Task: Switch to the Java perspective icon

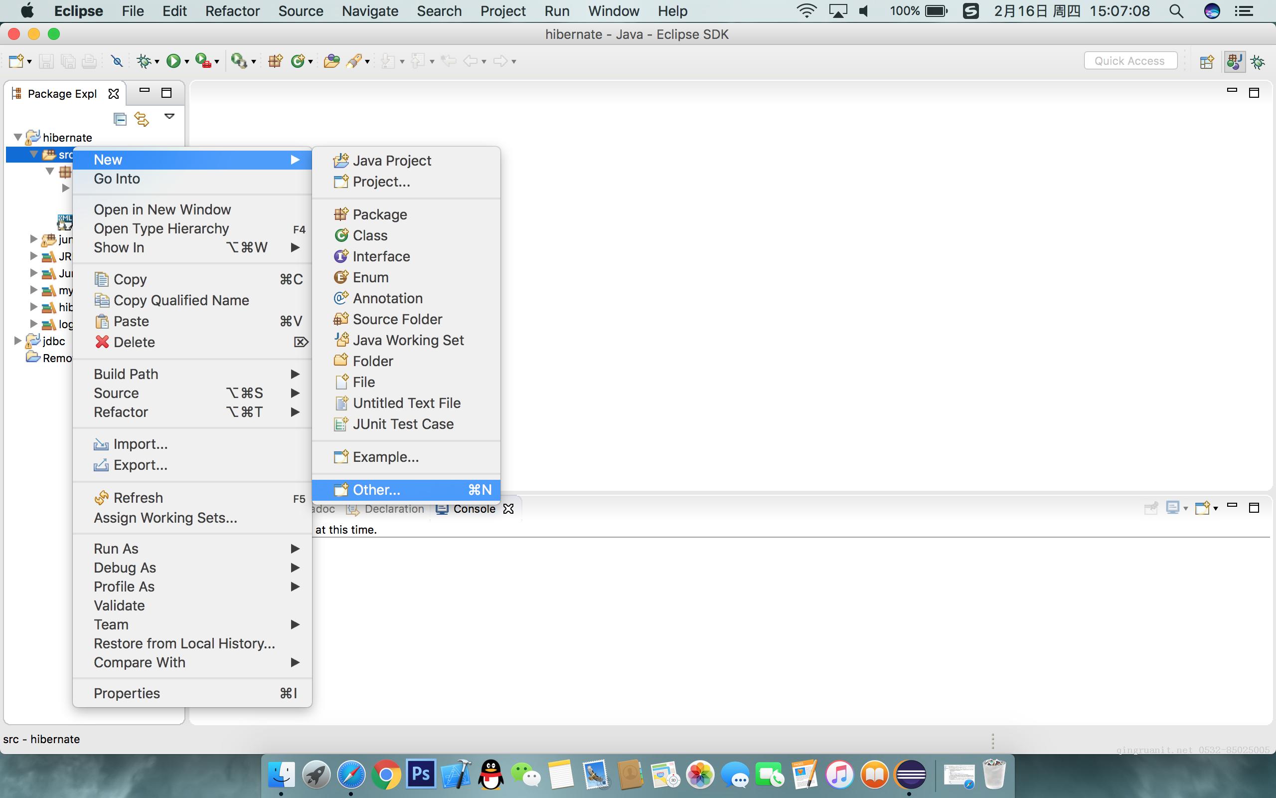Action: point(1234,61)
